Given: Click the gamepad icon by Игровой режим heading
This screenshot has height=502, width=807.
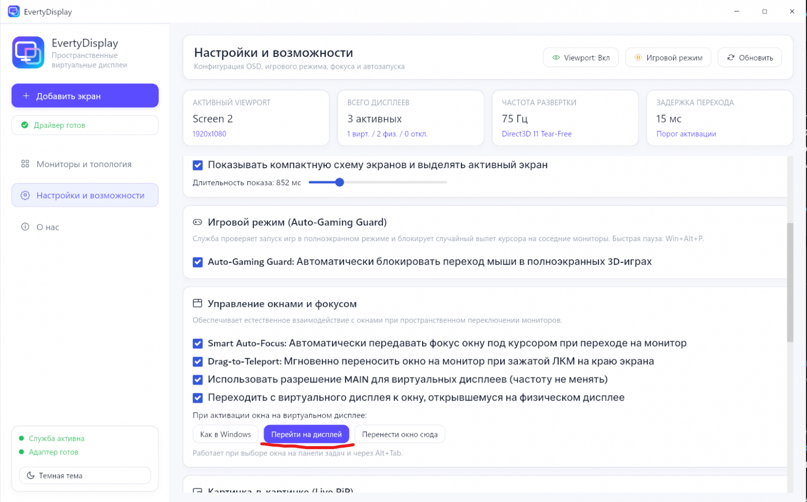Looking at the screenshot, I should tap(198, 222).
